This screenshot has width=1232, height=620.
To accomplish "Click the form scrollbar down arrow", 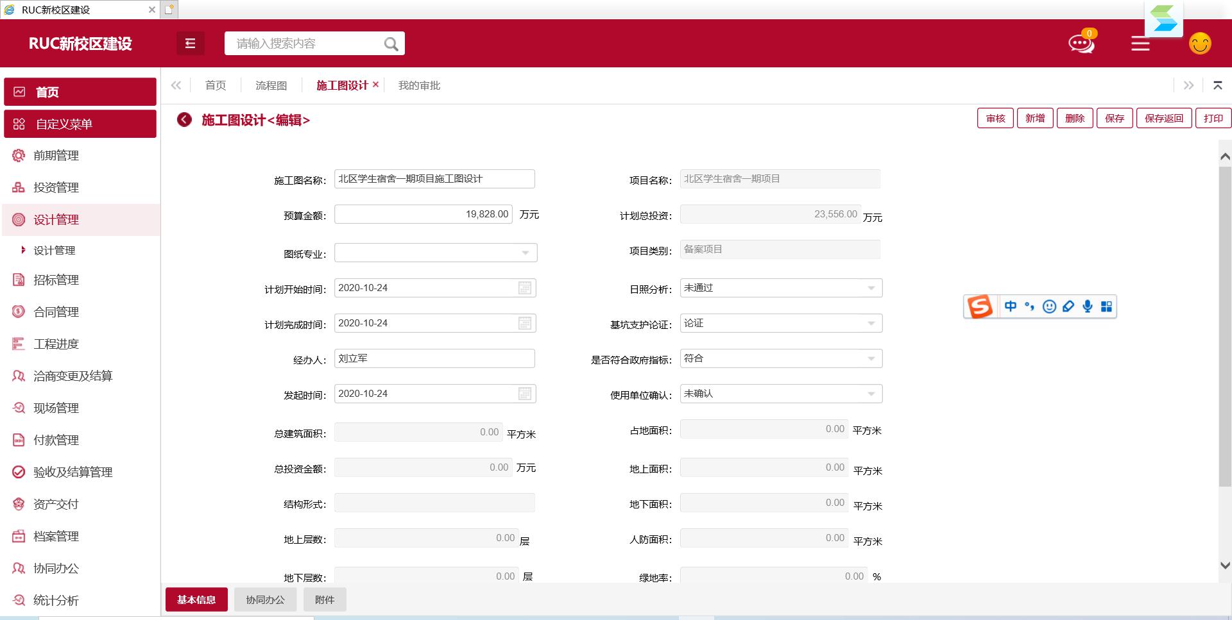I will [1224, 566].
